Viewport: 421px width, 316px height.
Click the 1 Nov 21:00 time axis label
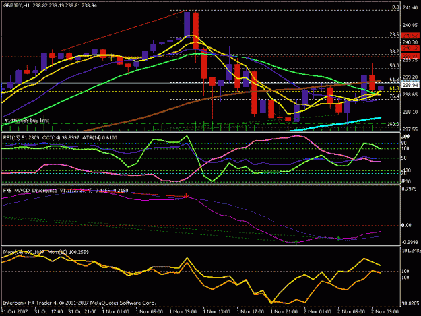(x=284, y=312)
